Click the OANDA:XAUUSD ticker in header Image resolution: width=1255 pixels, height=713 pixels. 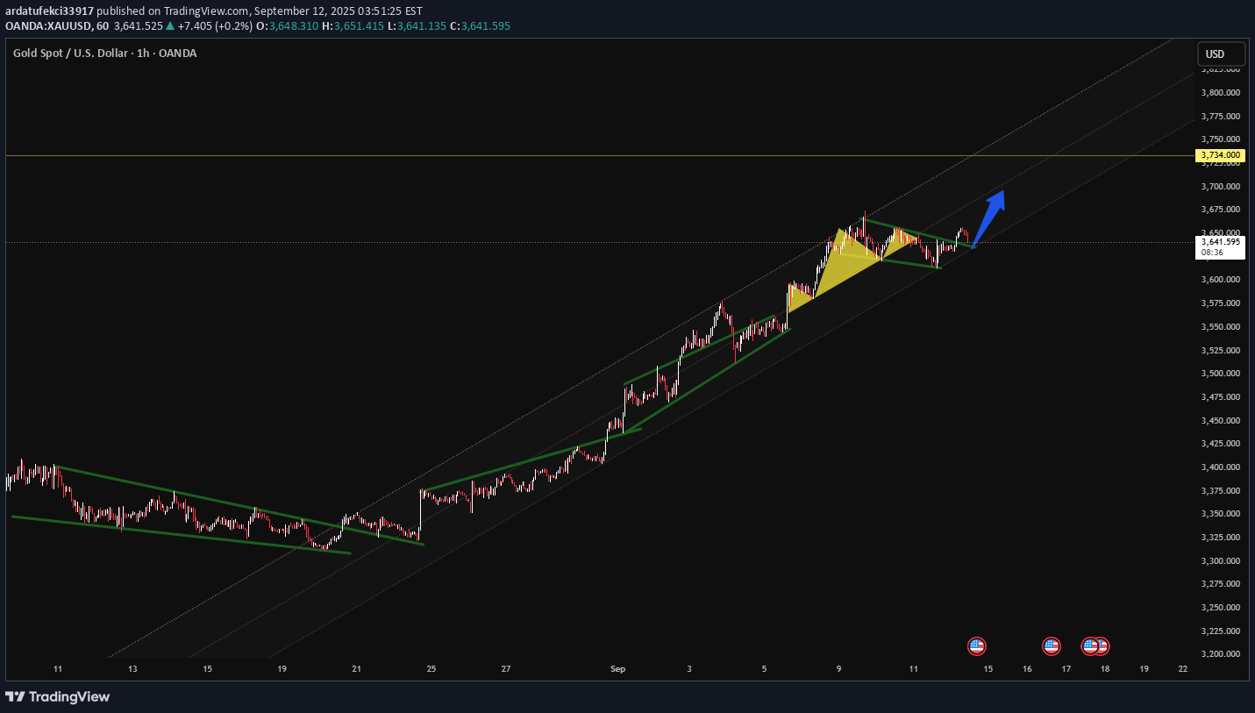point(50,26)
